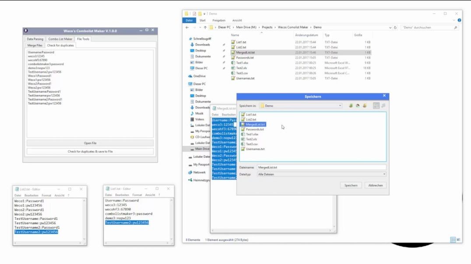Click 'Projects' in the Explorer breadcrumb
Viewport: 471px width, 264px height.
(267, 27)
